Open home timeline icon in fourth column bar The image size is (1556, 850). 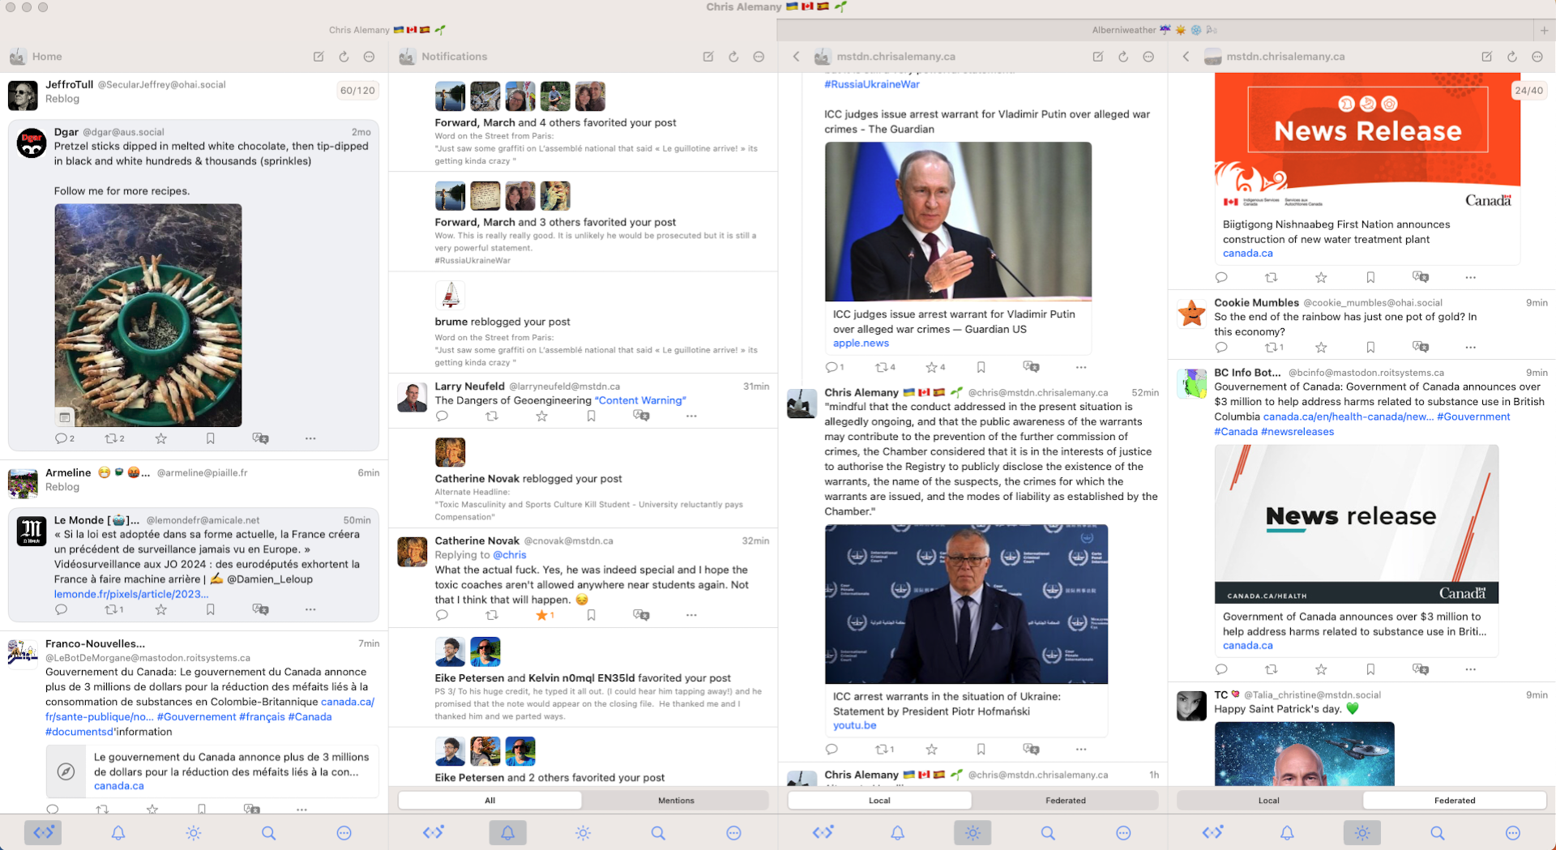click(1212, 832)
